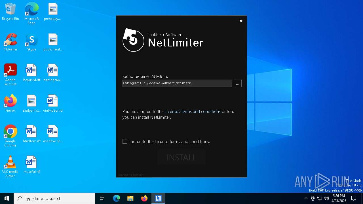Select tradingcan document icon
The image size is (363, 204).
53,73
